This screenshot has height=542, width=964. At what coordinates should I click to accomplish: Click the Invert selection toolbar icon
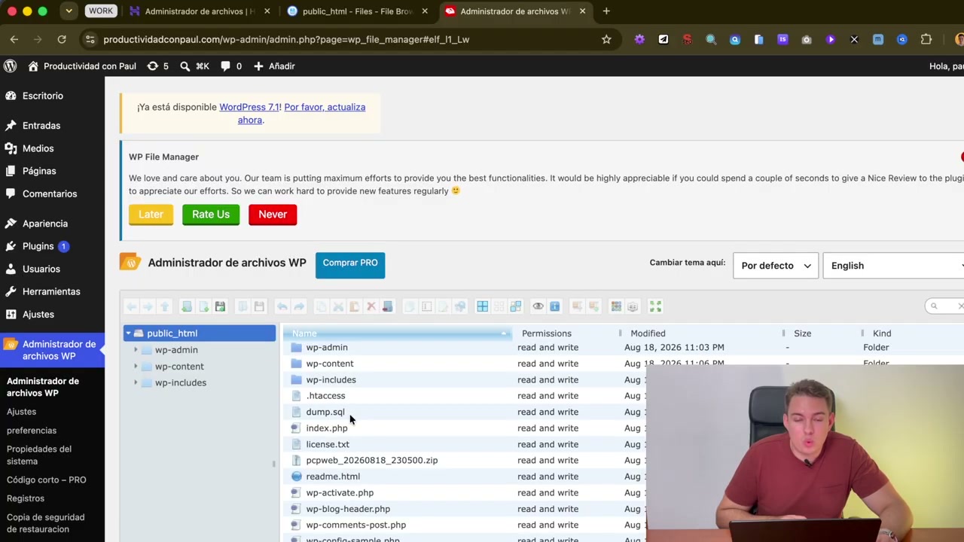point(515,306)
